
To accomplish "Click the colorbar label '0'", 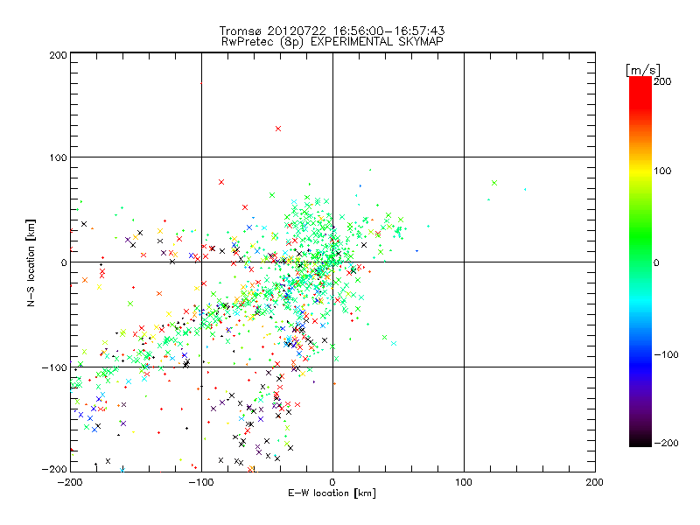I will tap(656, 263).
